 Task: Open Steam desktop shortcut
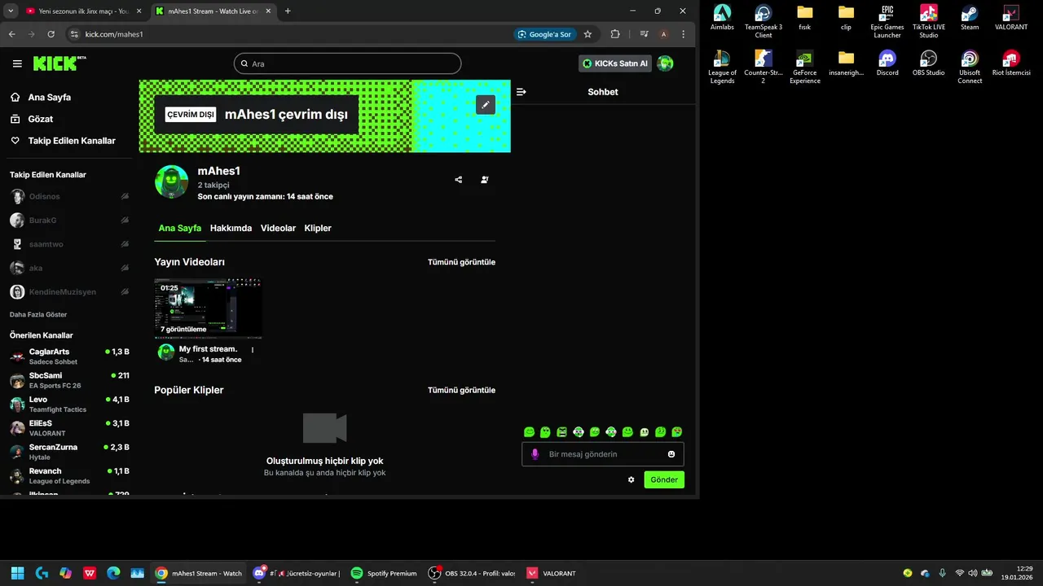click(970, 18)
